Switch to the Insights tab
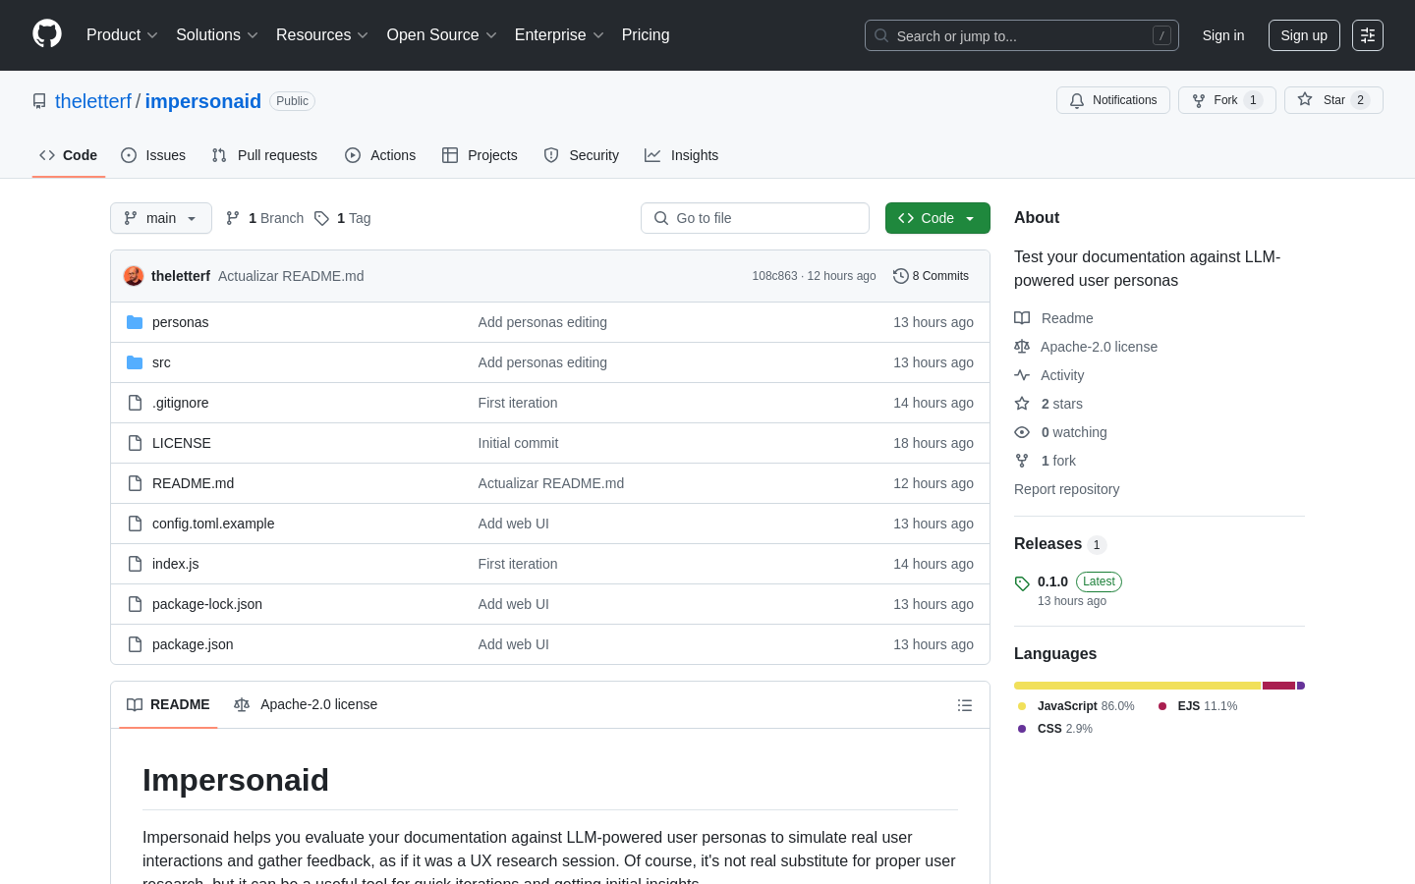 682,155
